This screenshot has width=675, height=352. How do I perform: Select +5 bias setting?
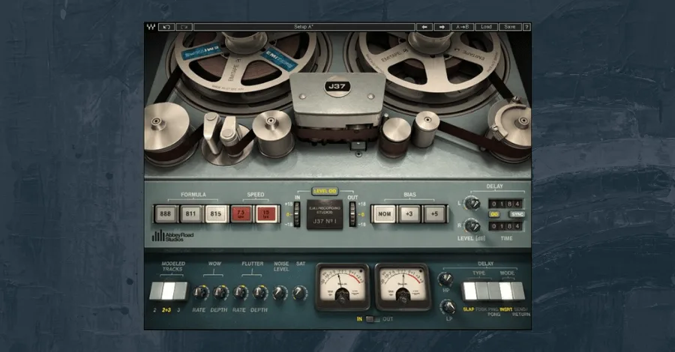[435, 213]
